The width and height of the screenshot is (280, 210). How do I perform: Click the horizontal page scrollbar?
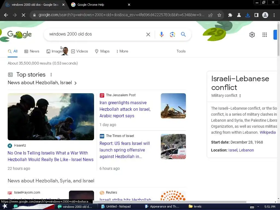click(170, 202)
